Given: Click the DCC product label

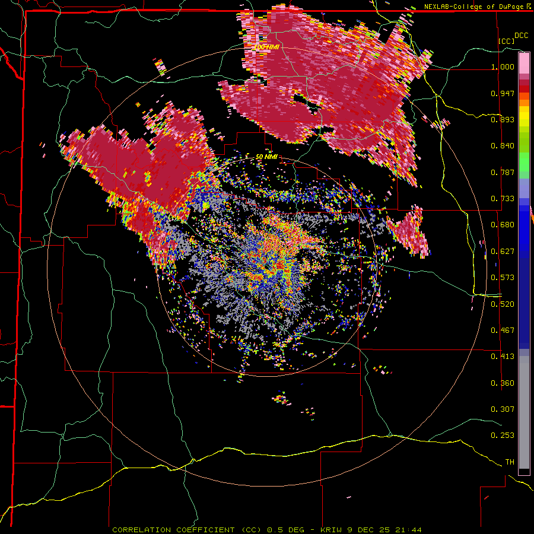Looking at the screenshot, I should [x=521, y=36].
